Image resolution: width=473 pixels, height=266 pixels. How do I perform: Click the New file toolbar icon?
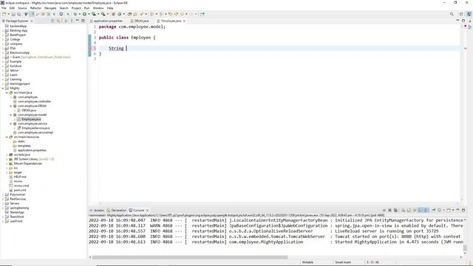pos(4,14)
